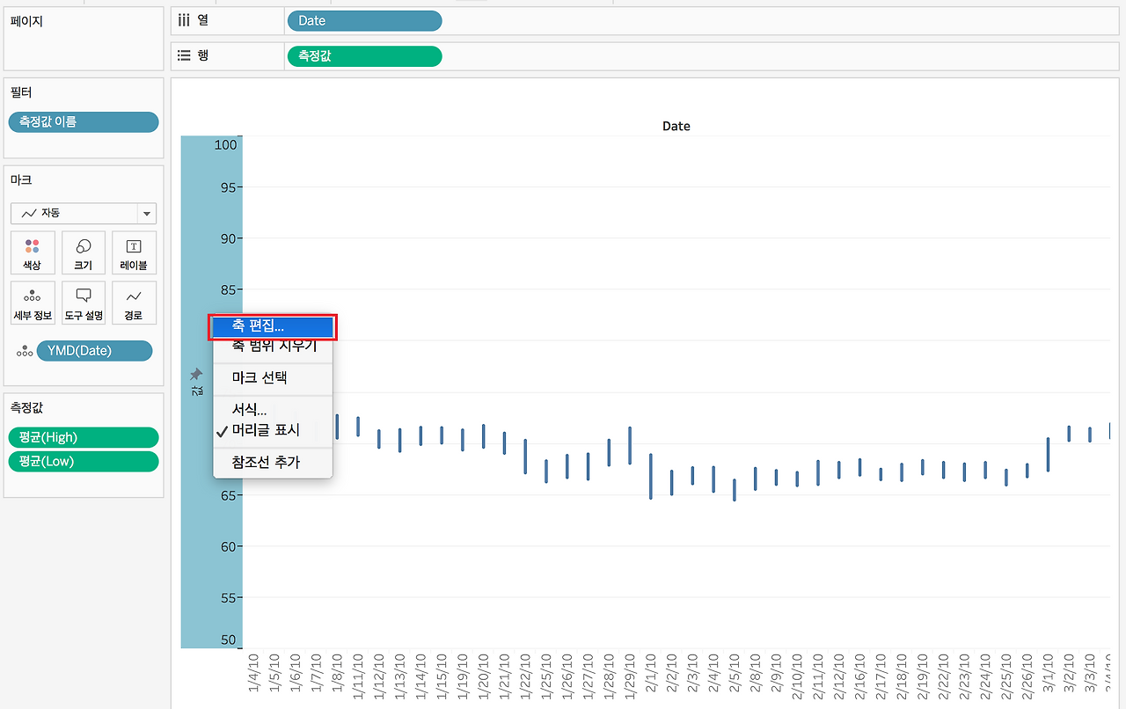This screenshot has width=1126, height=709.
Task: Click the 페이지 shelf title
Action: click(x=26, y=21)
